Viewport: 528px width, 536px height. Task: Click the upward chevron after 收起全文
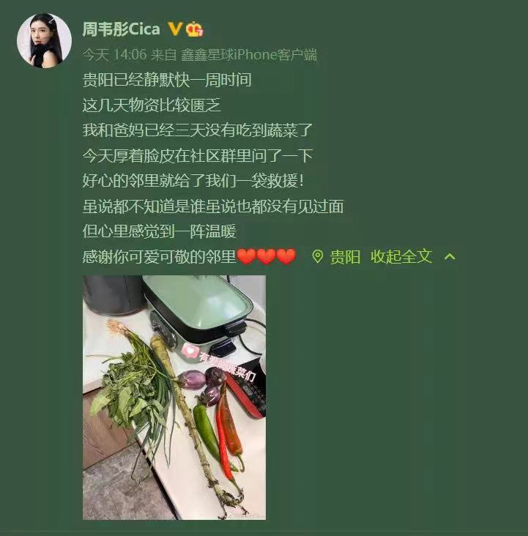click(450, 256)
